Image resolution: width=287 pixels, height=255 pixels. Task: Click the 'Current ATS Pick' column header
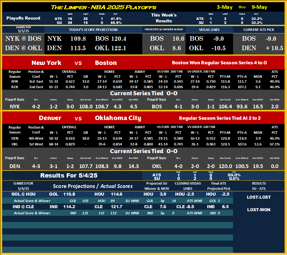(258, 30)
